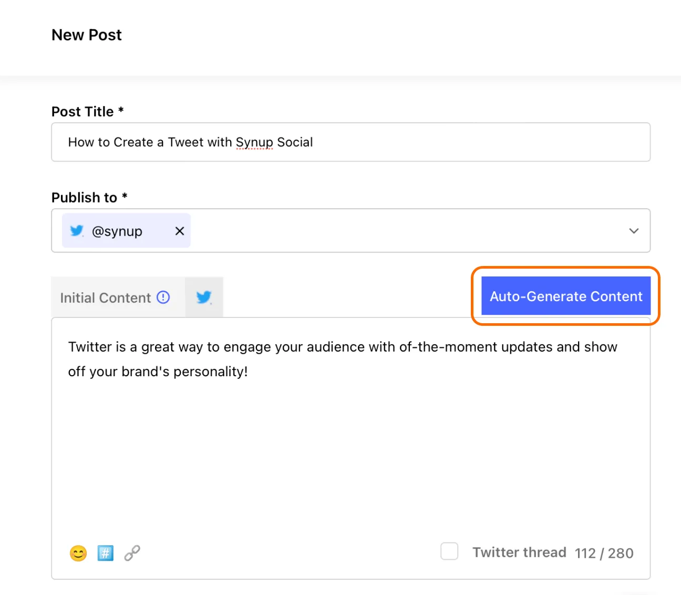Image resolution: width=681 pixels, height=595 pixels.
Task: Click the Twitter thread label
Action: coord(519,552)
